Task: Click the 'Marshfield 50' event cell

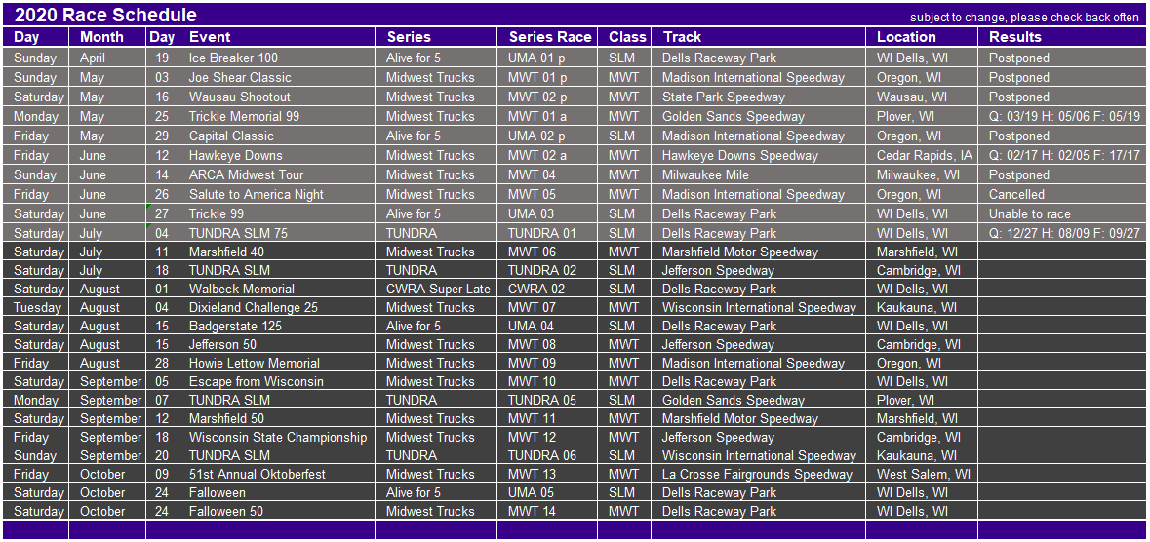Action: pyautogui.click(x=276, y=419)
